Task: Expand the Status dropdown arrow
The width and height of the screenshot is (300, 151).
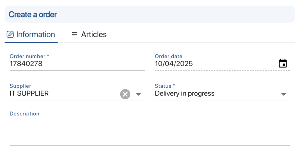Action: (283, 94)
